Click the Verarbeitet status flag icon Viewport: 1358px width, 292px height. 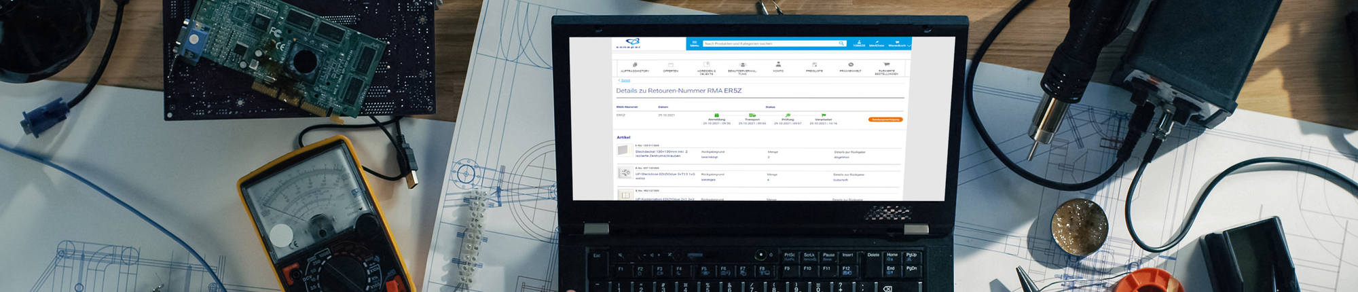coord(823,115)
